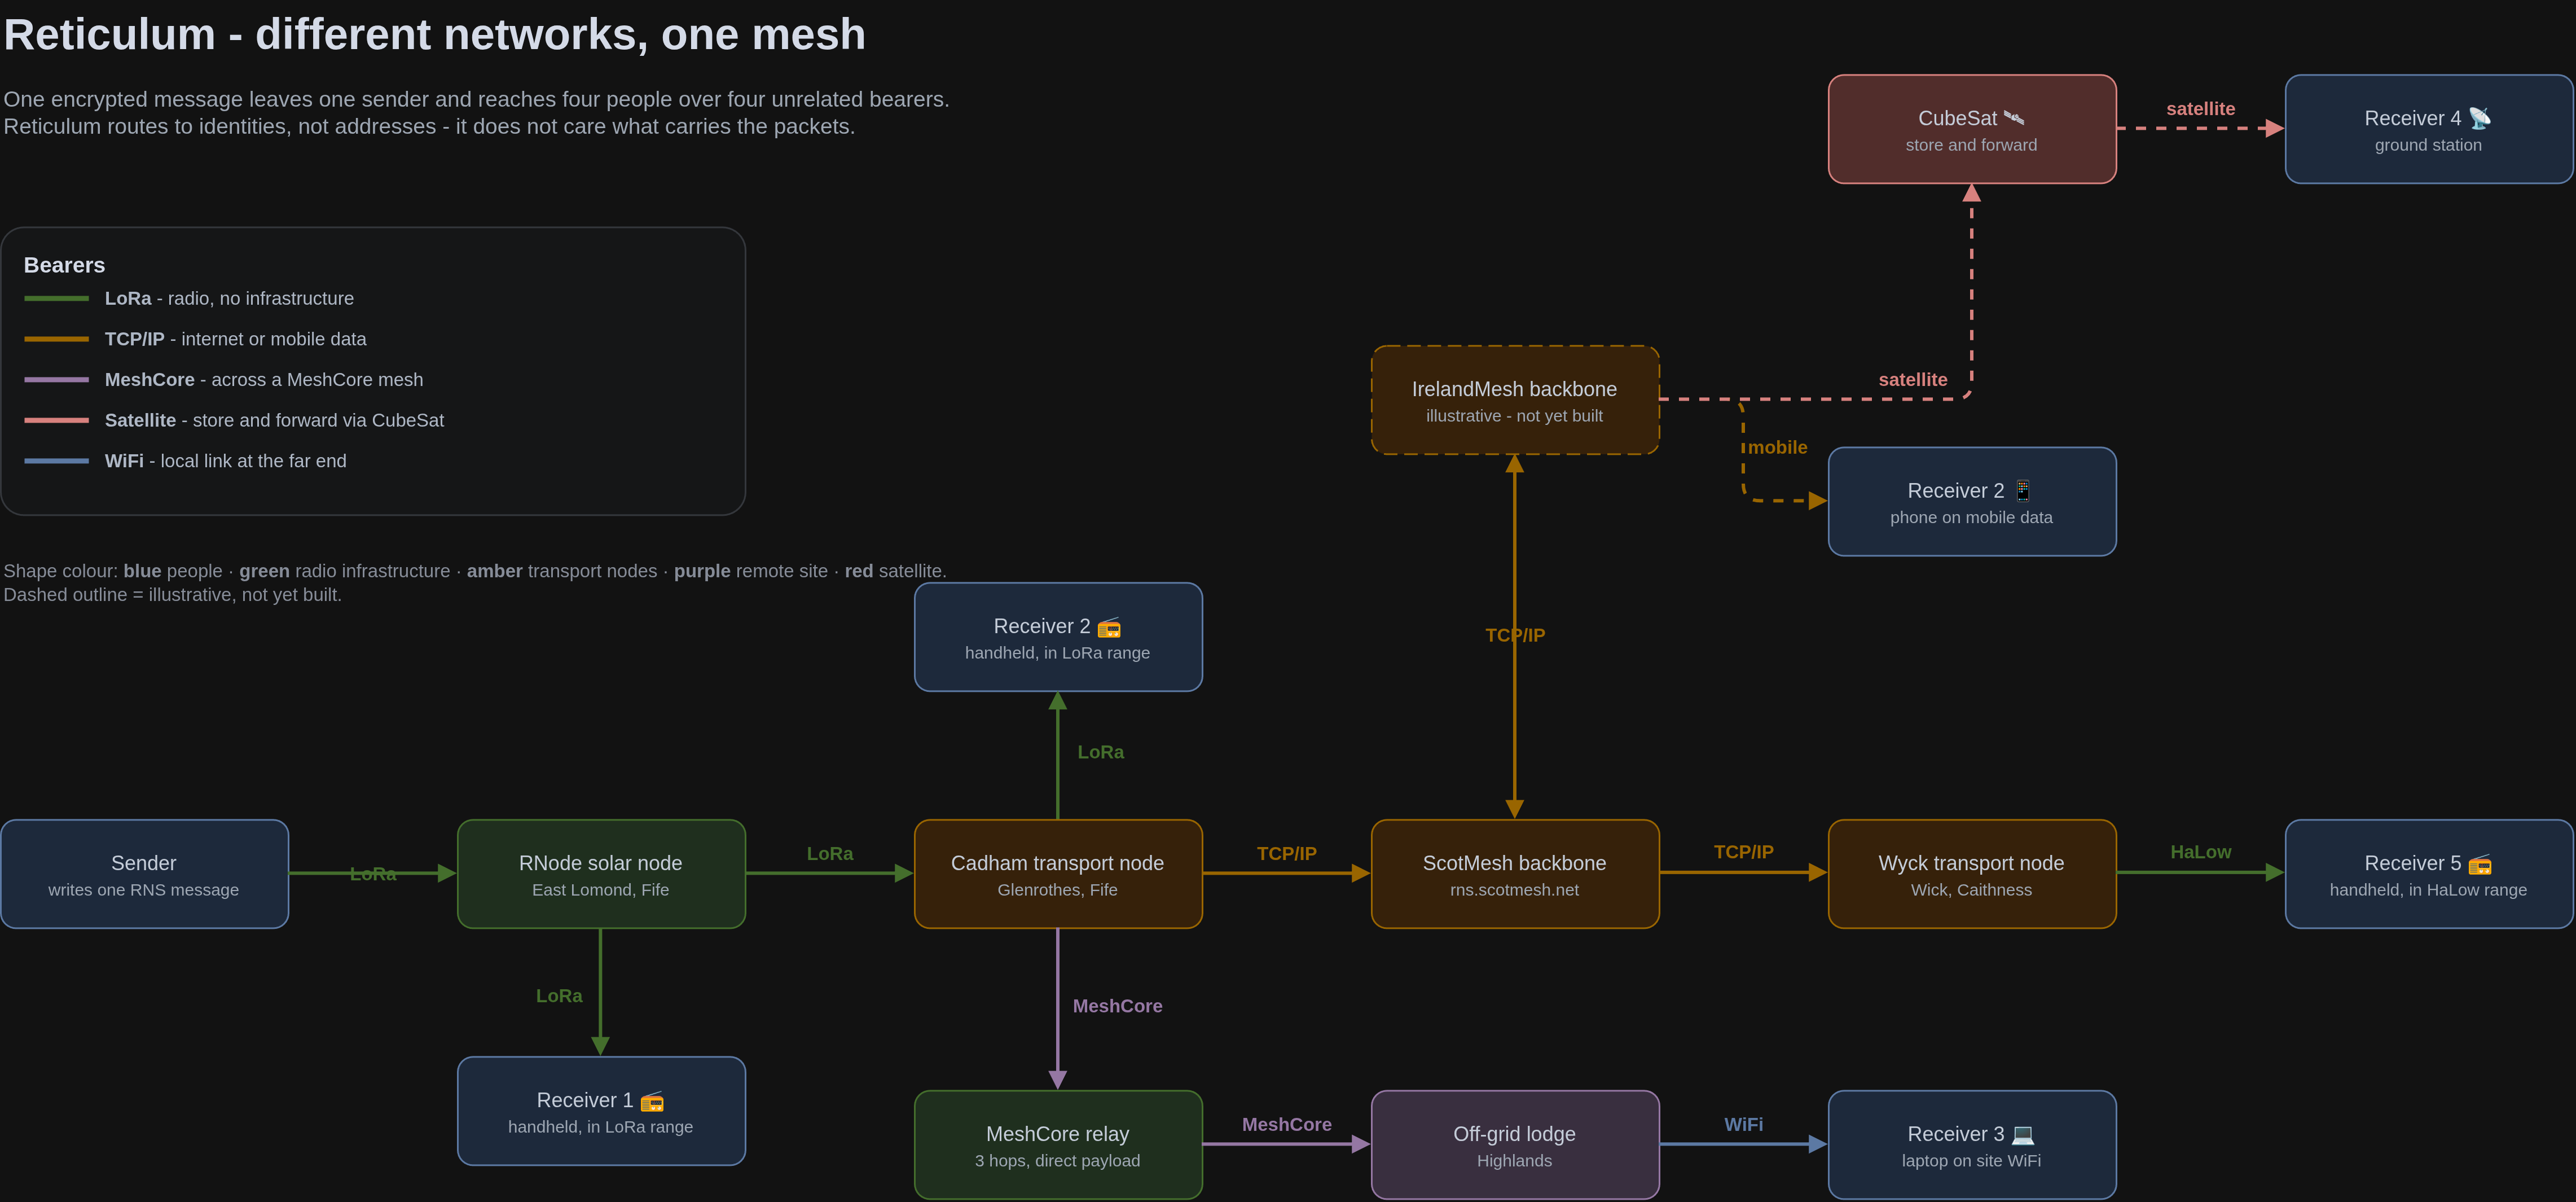The width and height of the screenshot is (2576, 1202).
Task: Click radio icon on Receiver 2 handheld node
Action: [1108, 627]
